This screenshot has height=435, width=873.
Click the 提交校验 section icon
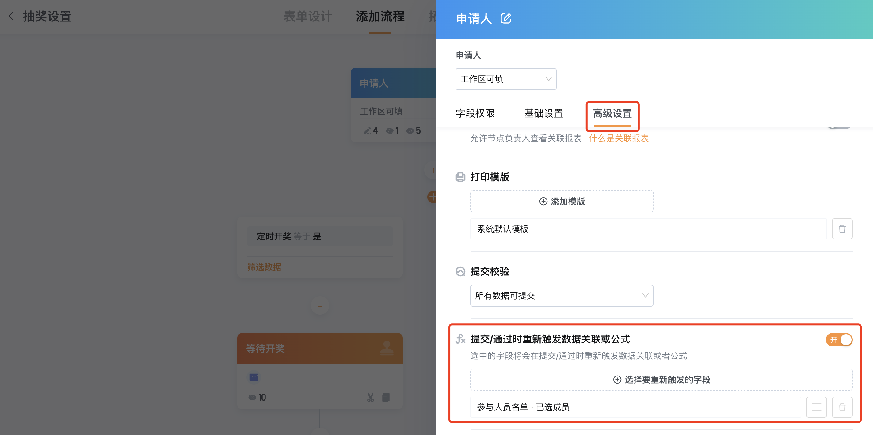pos(460,271)
